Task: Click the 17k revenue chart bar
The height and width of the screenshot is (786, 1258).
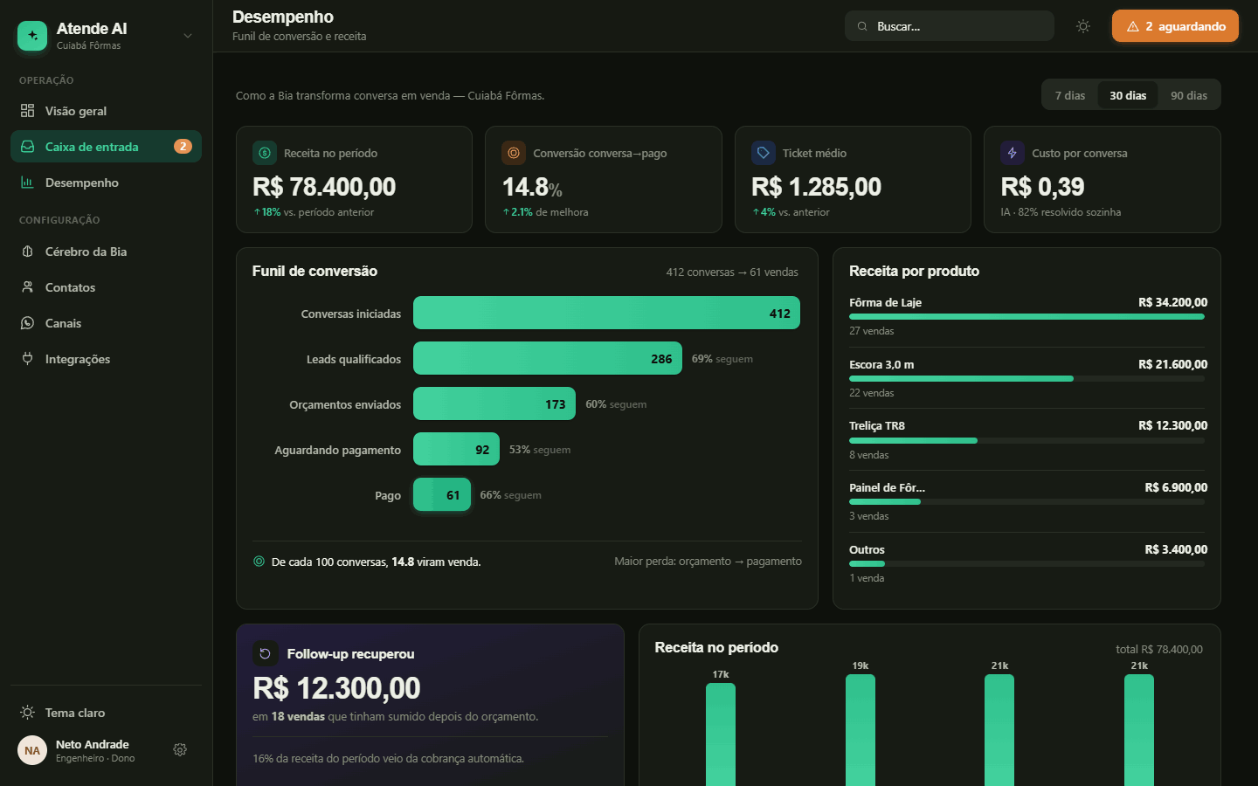Action: pyautogui.click(x=721, y=734)
